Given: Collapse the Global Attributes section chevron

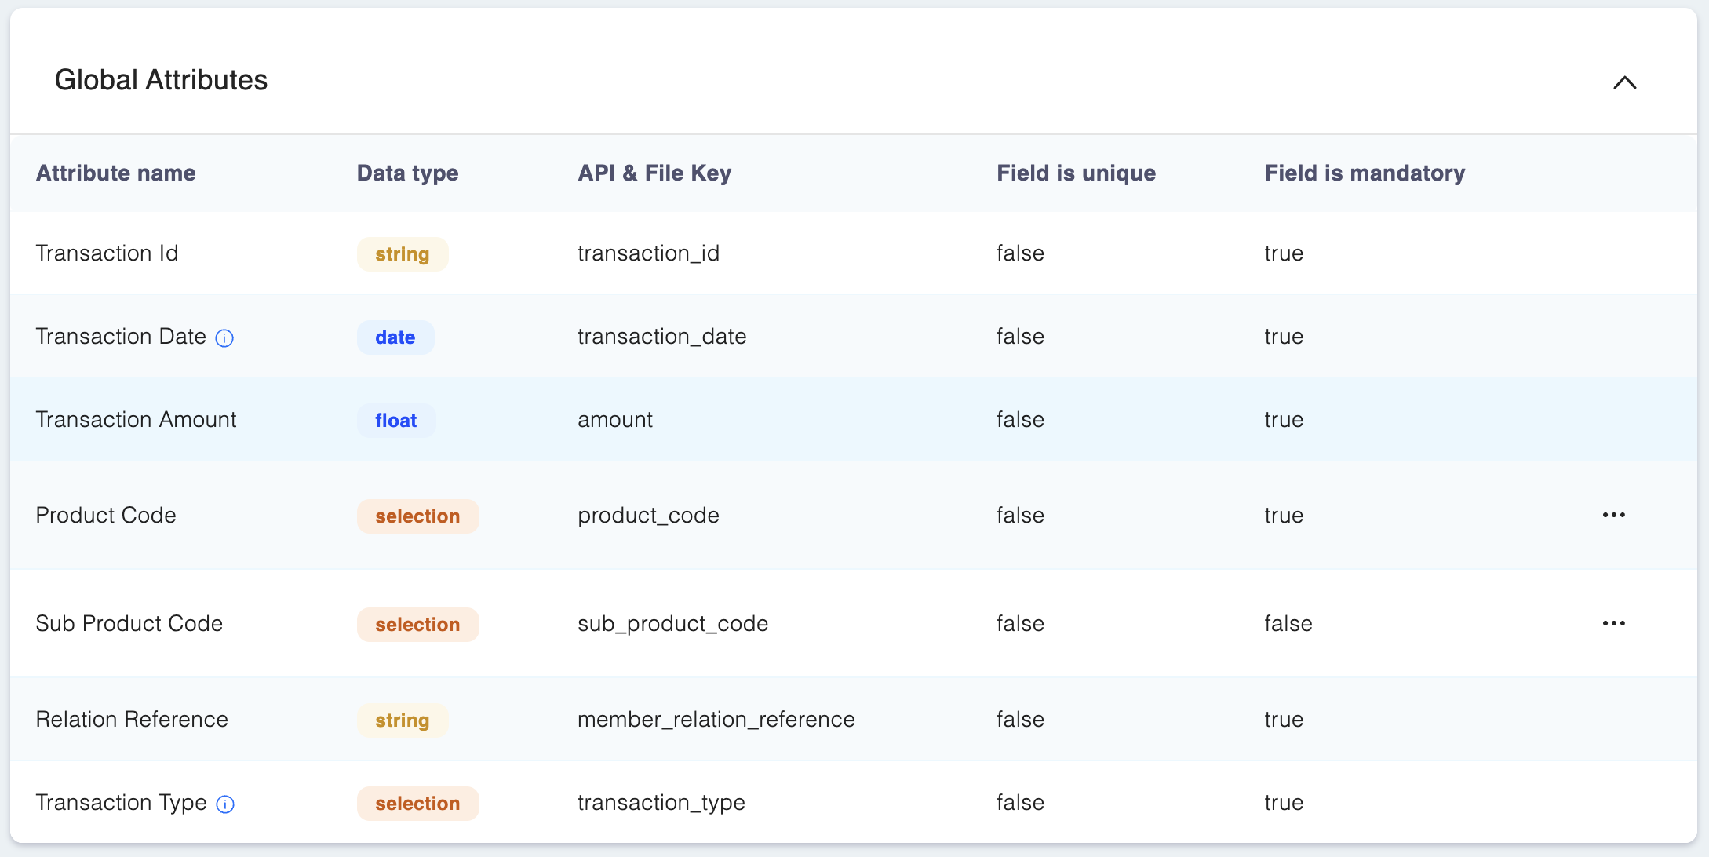Looking at the screenshot, I should (x=1624, y=82).
